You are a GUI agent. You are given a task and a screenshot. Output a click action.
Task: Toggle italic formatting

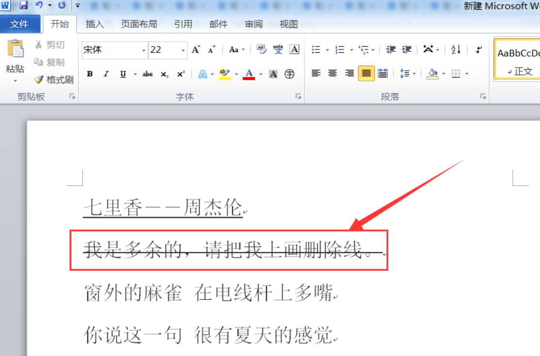point(106,74)
